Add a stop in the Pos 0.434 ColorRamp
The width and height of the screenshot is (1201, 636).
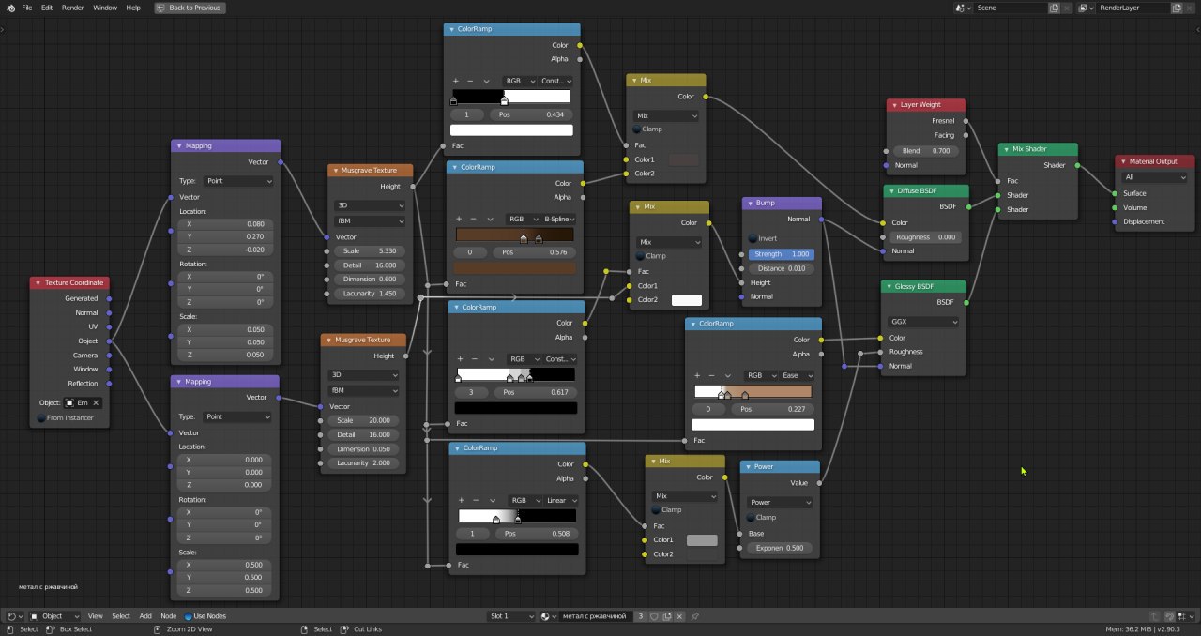455,81
